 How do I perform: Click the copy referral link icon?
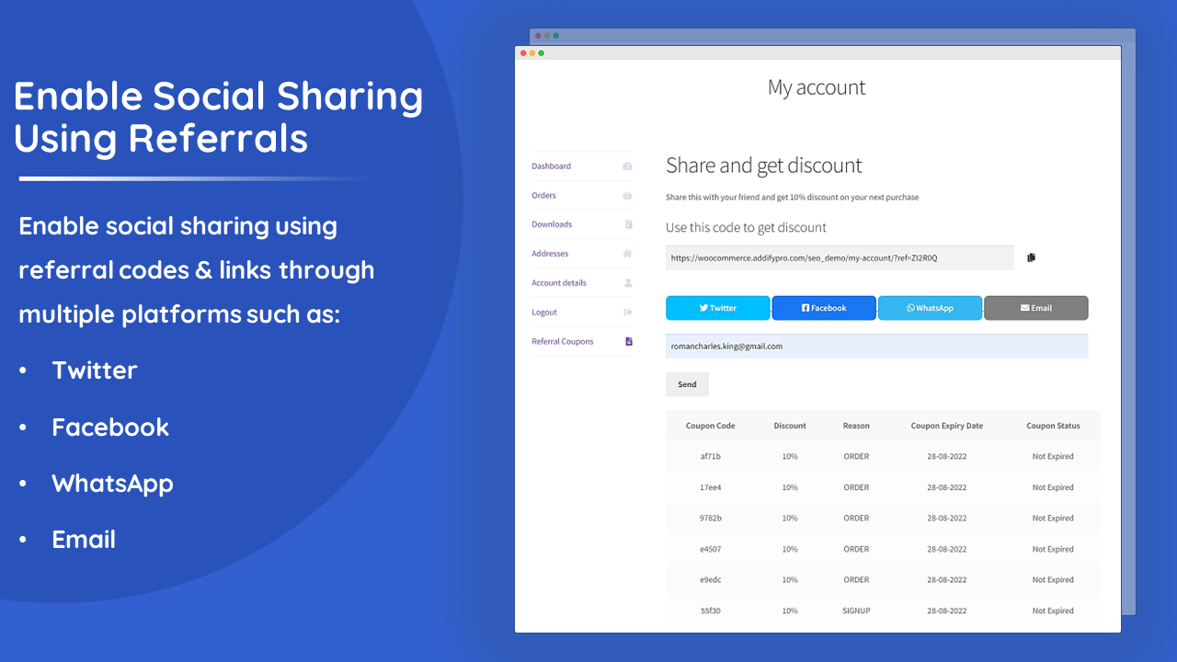(1031, 257)
